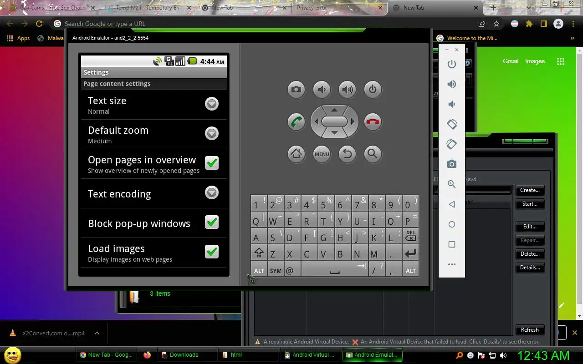Click the camera hardware button on the emulator phone panel

[296, 89]
